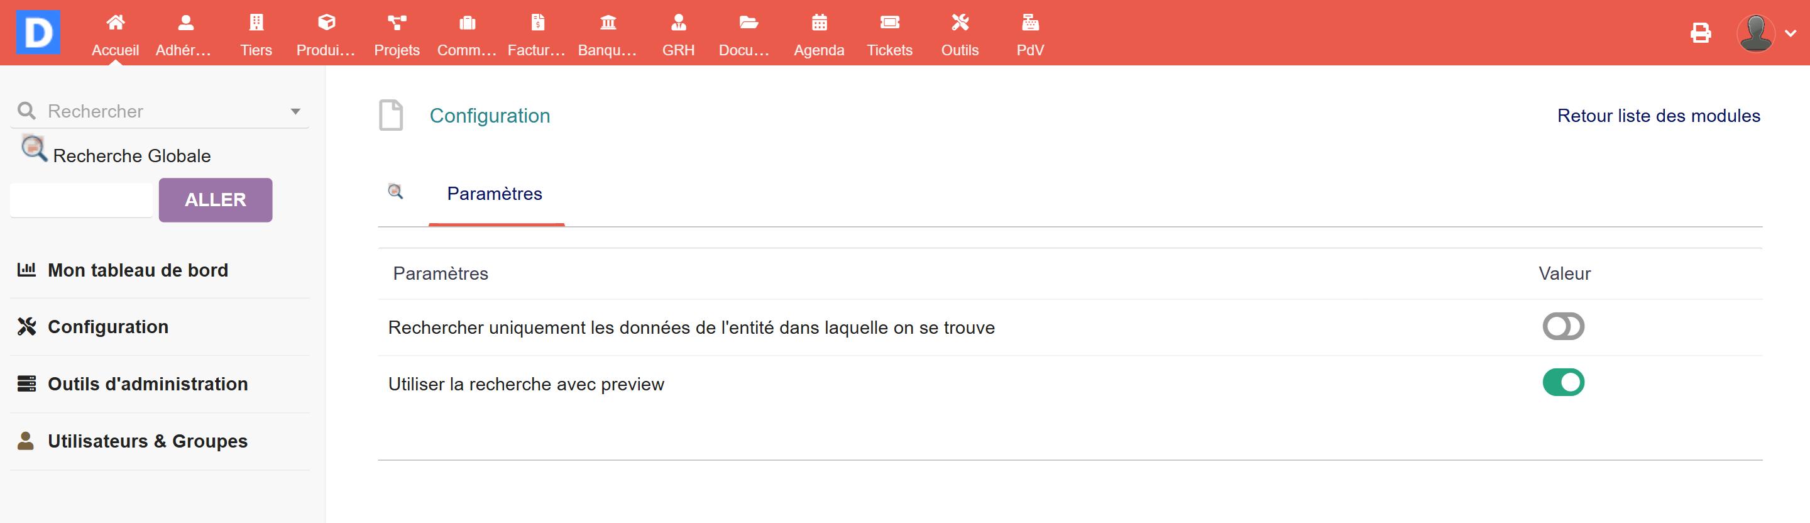Open the Tiers building icon
The image size is (1810, 523).
256,23
